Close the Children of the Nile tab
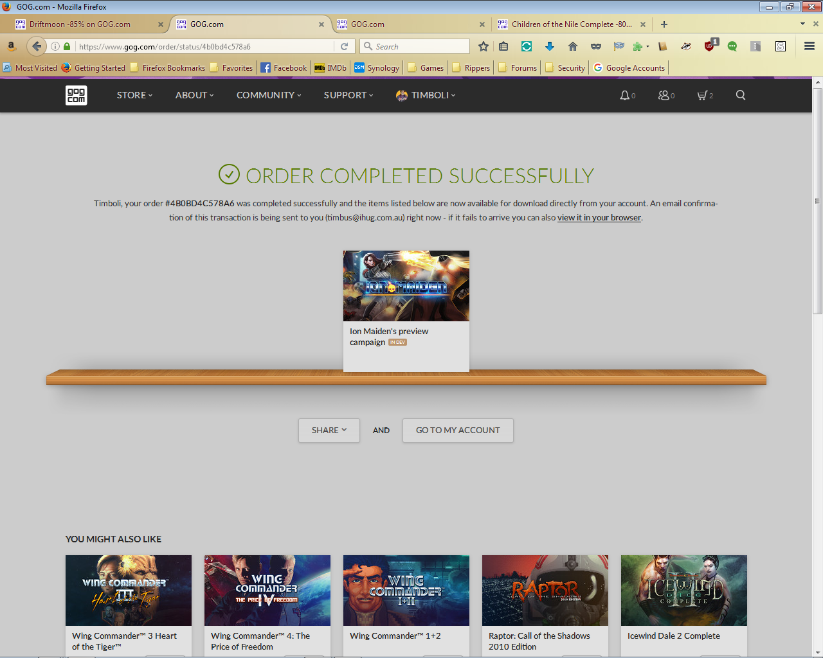Viewport: 823px width, 658px height. pos(643,24)
